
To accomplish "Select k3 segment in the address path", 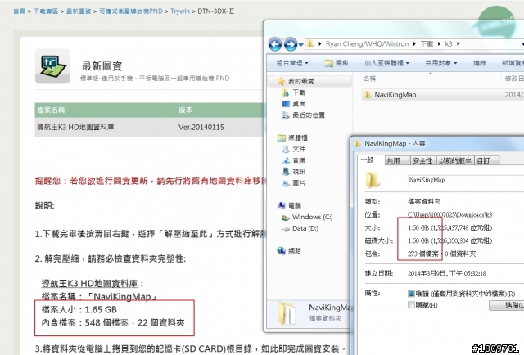I will point(449,43).
